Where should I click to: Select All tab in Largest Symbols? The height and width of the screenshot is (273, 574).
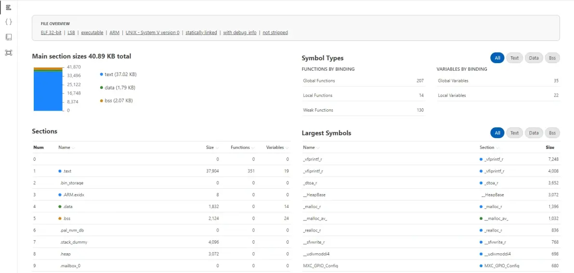[497, 133]
